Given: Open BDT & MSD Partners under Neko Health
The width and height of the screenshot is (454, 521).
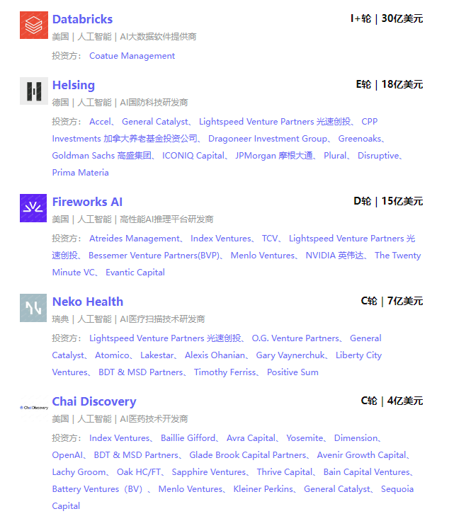Looking at the screenshot, I should (x=140, y=372).
